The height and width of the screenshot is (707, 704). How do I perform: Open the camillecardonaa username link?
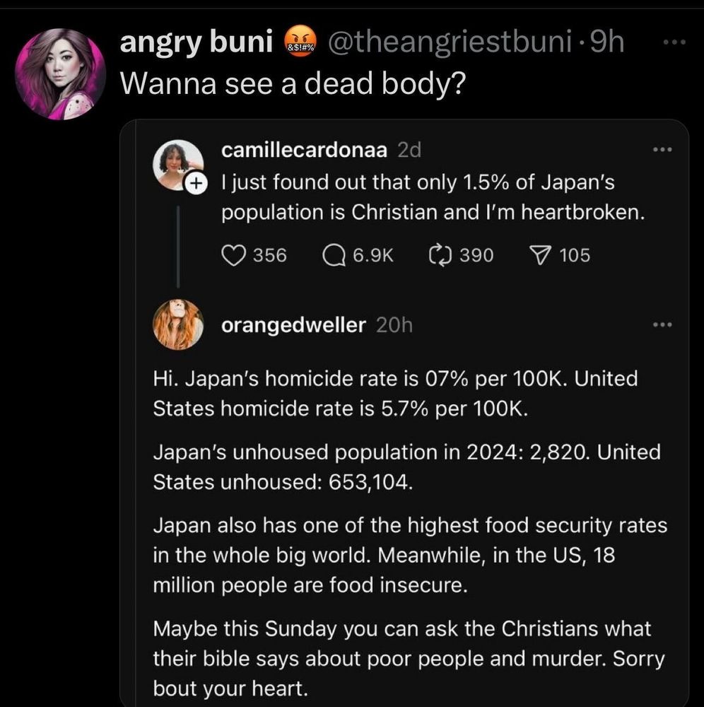[x=304, y=150]
